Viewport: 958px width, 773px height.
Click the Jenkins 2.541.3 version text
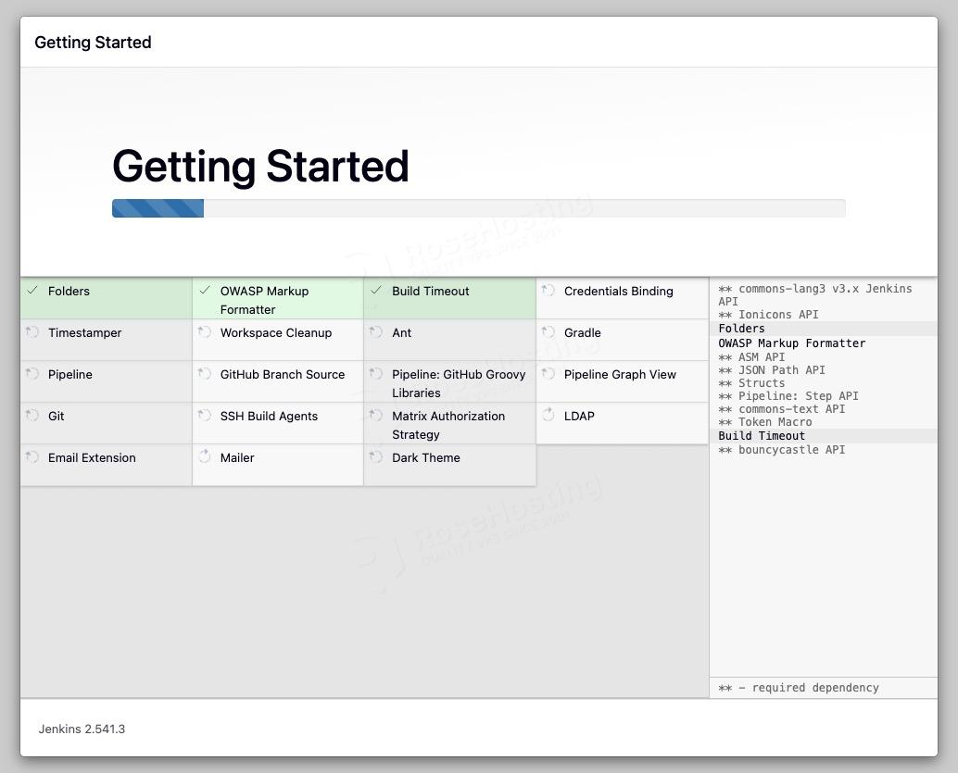tap(82, 729)
